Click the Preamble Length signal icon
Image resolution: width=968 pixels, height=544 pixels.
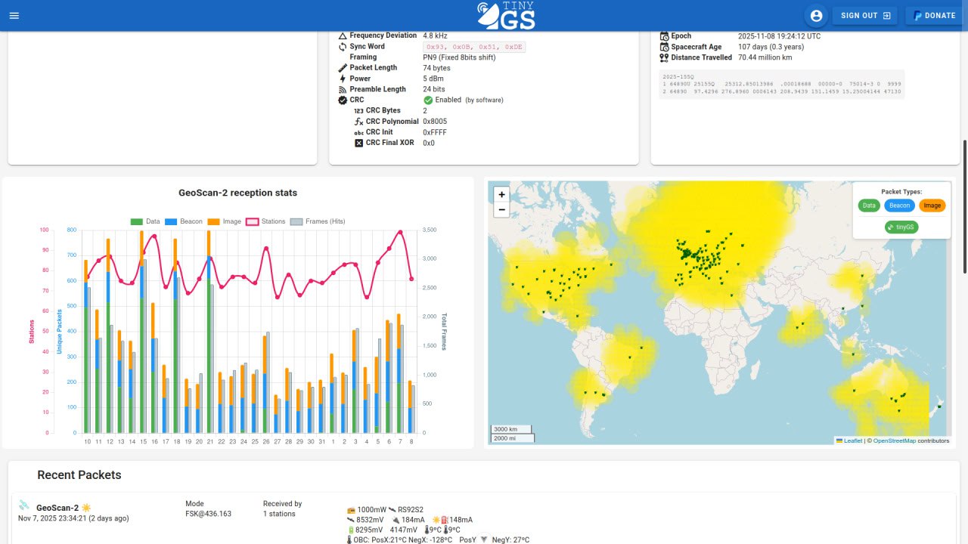(343, 89)
